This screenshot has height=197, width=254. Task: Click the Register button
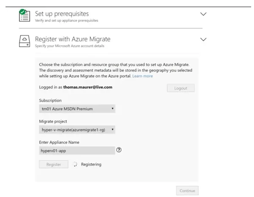pos(54,164)
